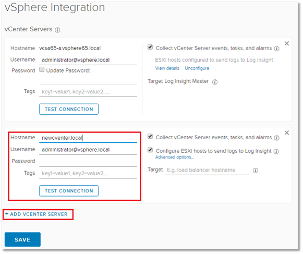Test connection for newcventer.local server

click(69, 191)
